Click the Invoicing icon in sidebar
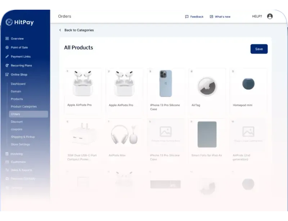Viewport: 288px width, 221px height. 7,154
